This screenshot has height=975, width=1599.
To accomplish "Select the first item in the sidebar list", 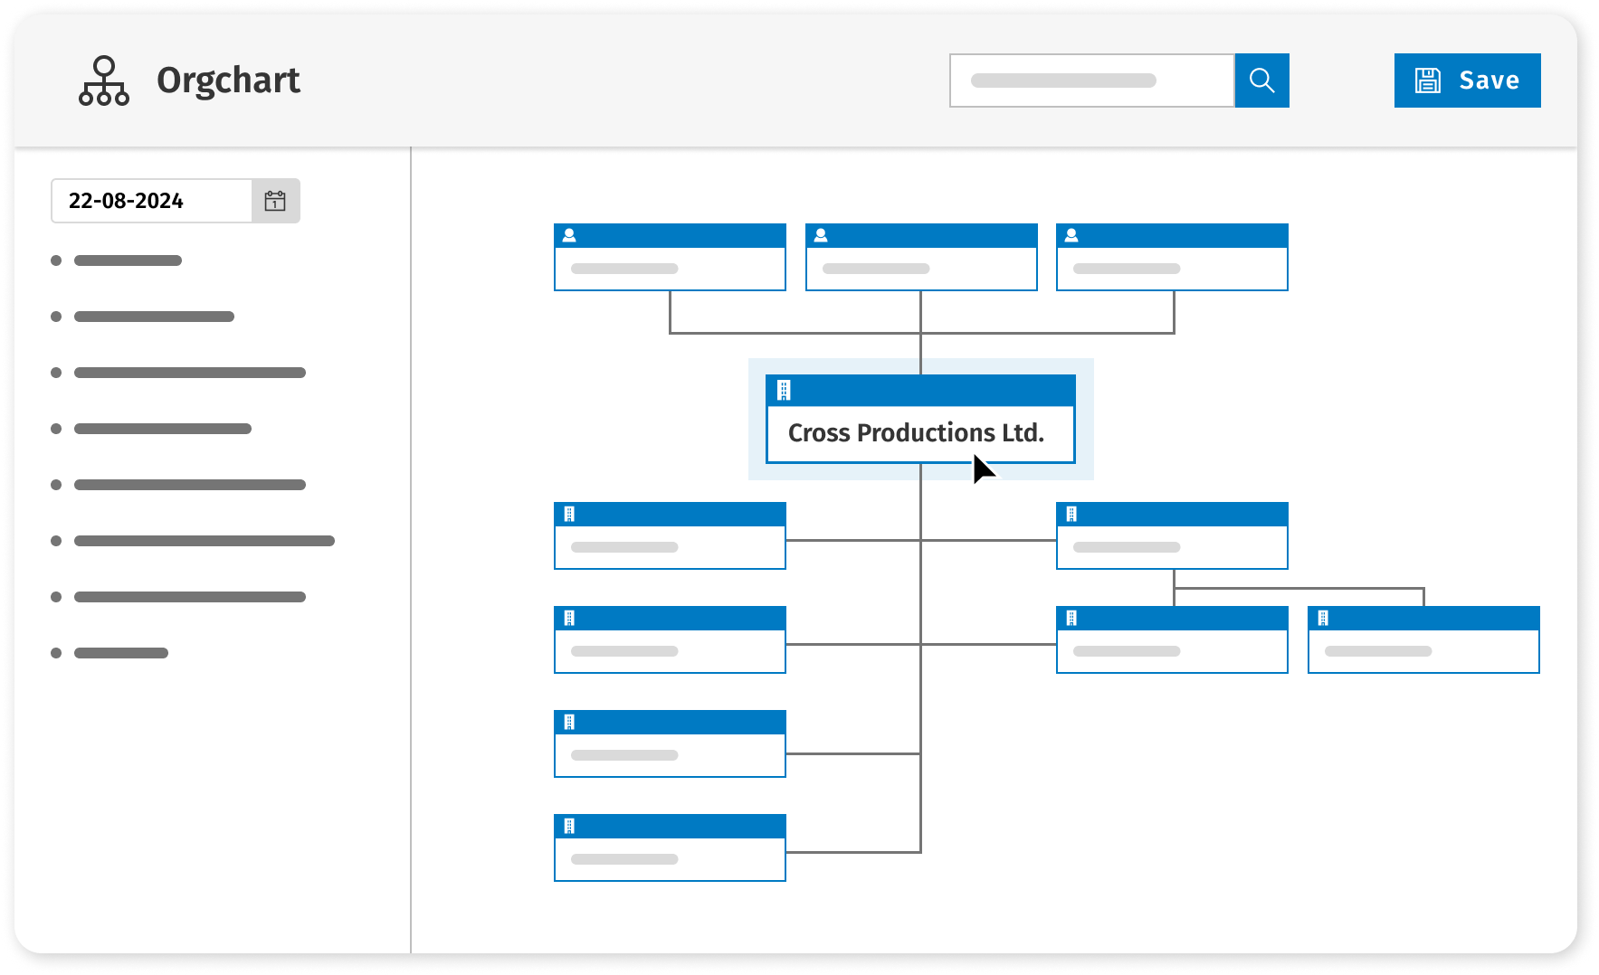I will (x=128, y=260).
